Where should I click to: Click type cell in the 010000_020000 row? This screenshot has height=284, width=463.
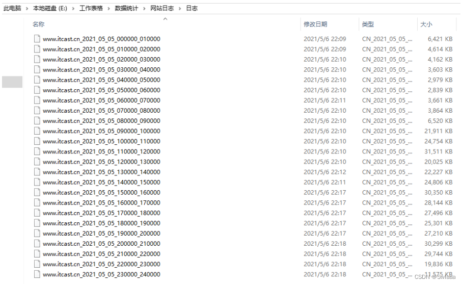[387, 49]
